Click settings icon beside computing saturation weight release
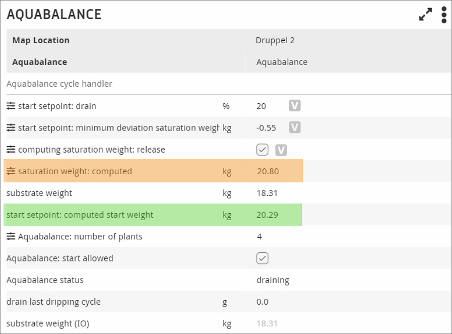 [x=11, y=150]
